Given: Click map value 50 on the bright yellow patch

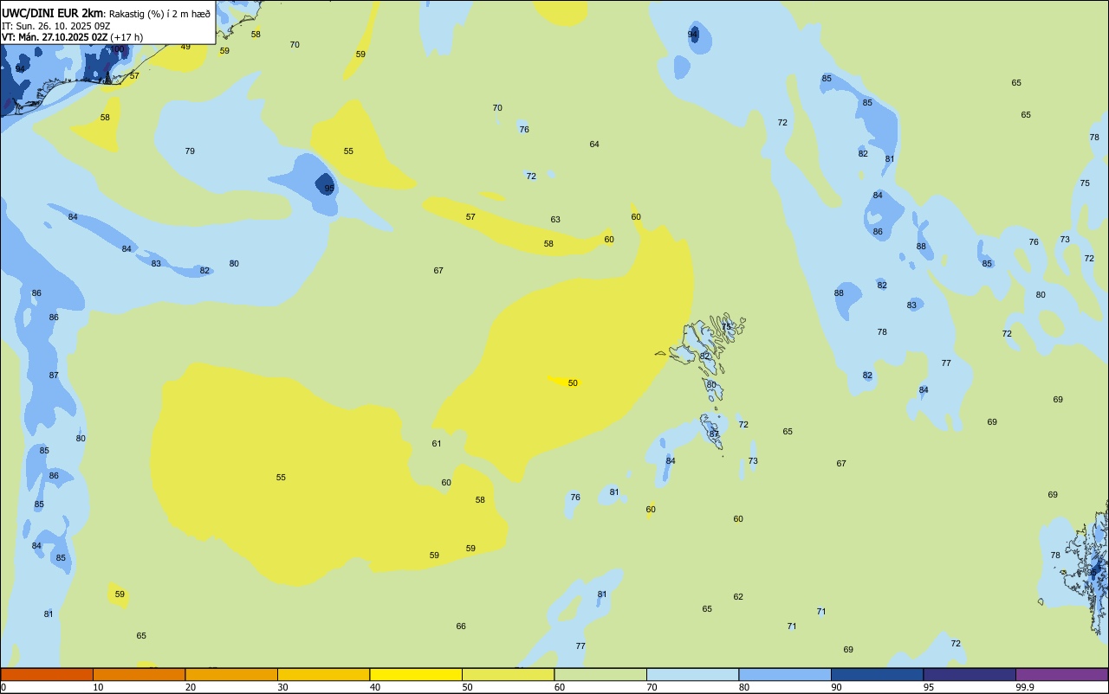Looking at the screenshot, I should [x=573, y=382].
